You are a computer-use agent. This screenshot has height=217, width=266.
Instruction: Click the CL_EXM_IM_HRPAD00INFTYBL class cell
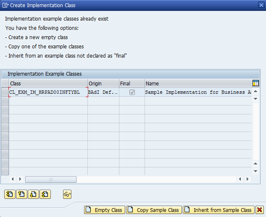pyautogui.click(x=47, y=92)
